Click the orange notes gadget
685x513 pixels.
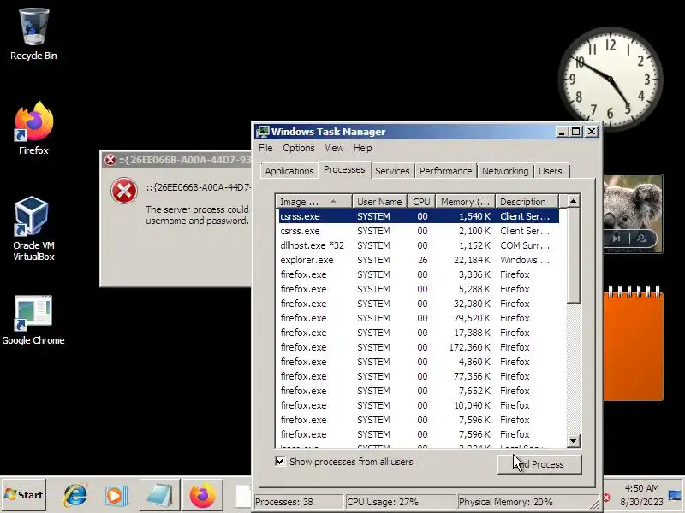[634, 343]
